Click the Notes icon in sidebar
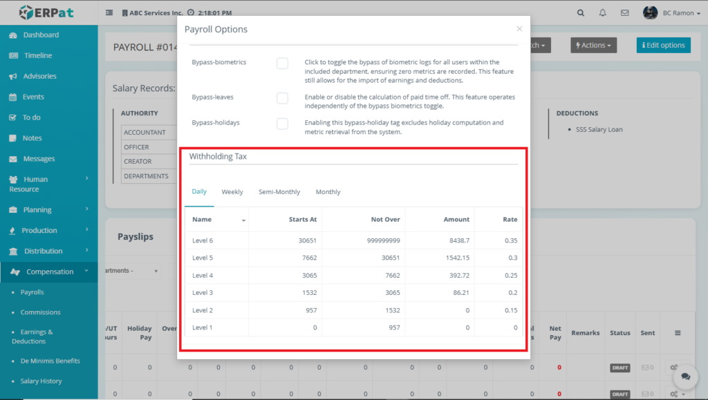This screenshot has width=708, height=400. [x=12, y=138]
